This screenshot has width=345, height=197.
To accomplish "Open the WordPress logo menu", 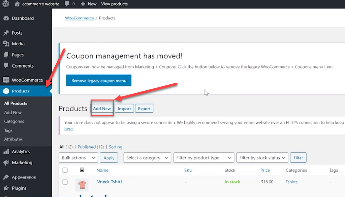I will click(6, 4).
